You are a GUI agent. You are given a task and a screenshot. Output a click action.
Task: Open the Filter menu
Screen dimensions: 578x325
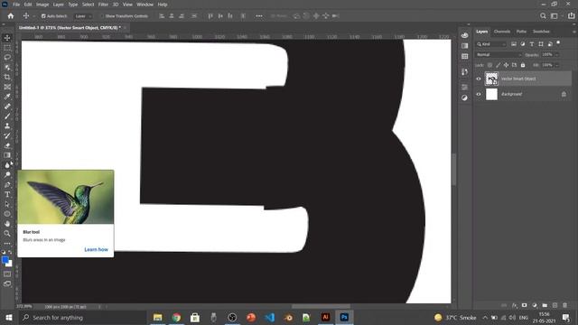pos(103,5)
